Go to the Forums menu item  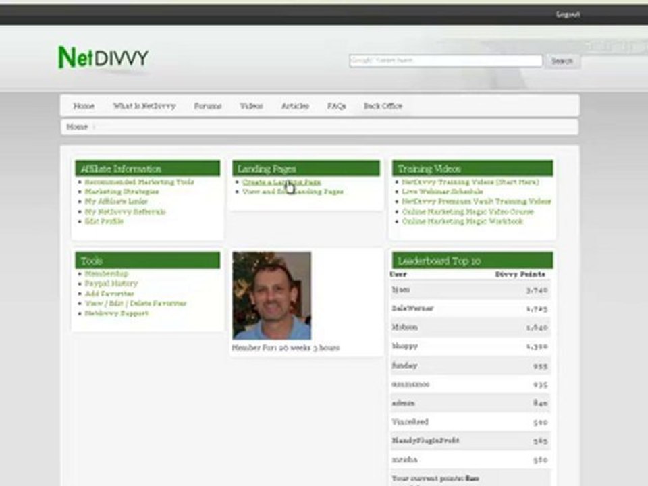coord(208,106)
